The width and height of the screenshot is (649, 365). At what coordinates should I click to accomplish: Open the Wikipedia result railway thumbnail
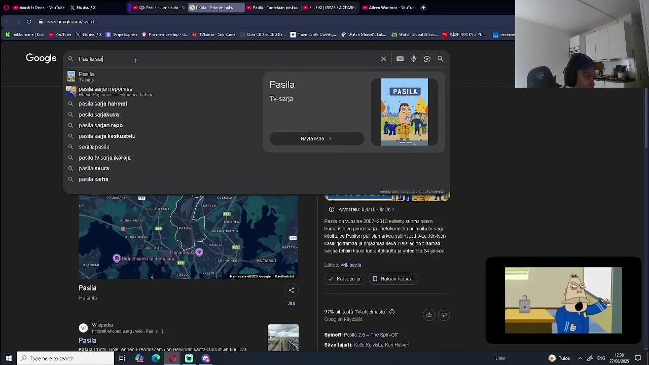pos(283,338)
